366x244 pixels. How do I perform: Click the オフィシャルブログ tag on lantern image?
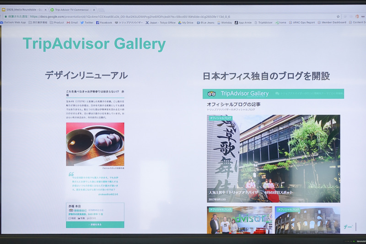220,118
